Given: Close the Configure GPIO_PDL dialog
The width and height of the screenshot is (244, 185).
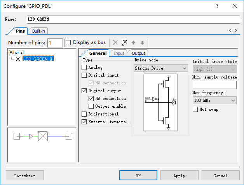Looking at the screenshot, I should tap(235, 6).
